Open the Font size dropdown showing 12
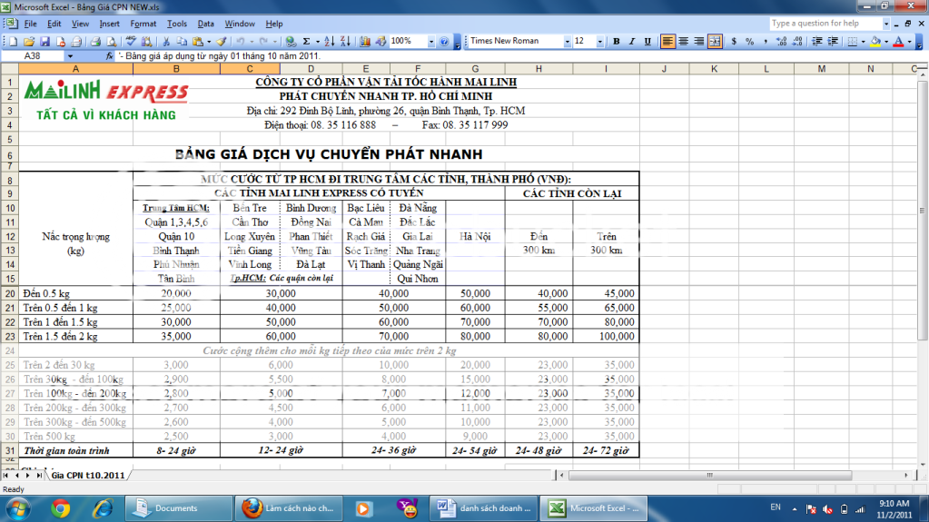The image size is (929, 522). [599, 42]
